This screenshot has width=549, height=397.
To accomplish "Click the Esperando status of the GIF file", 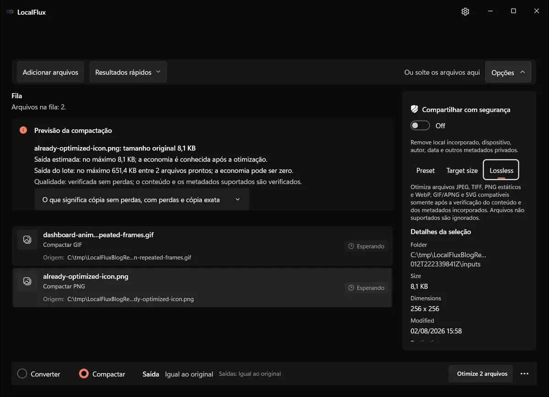I will coord(366,246).
